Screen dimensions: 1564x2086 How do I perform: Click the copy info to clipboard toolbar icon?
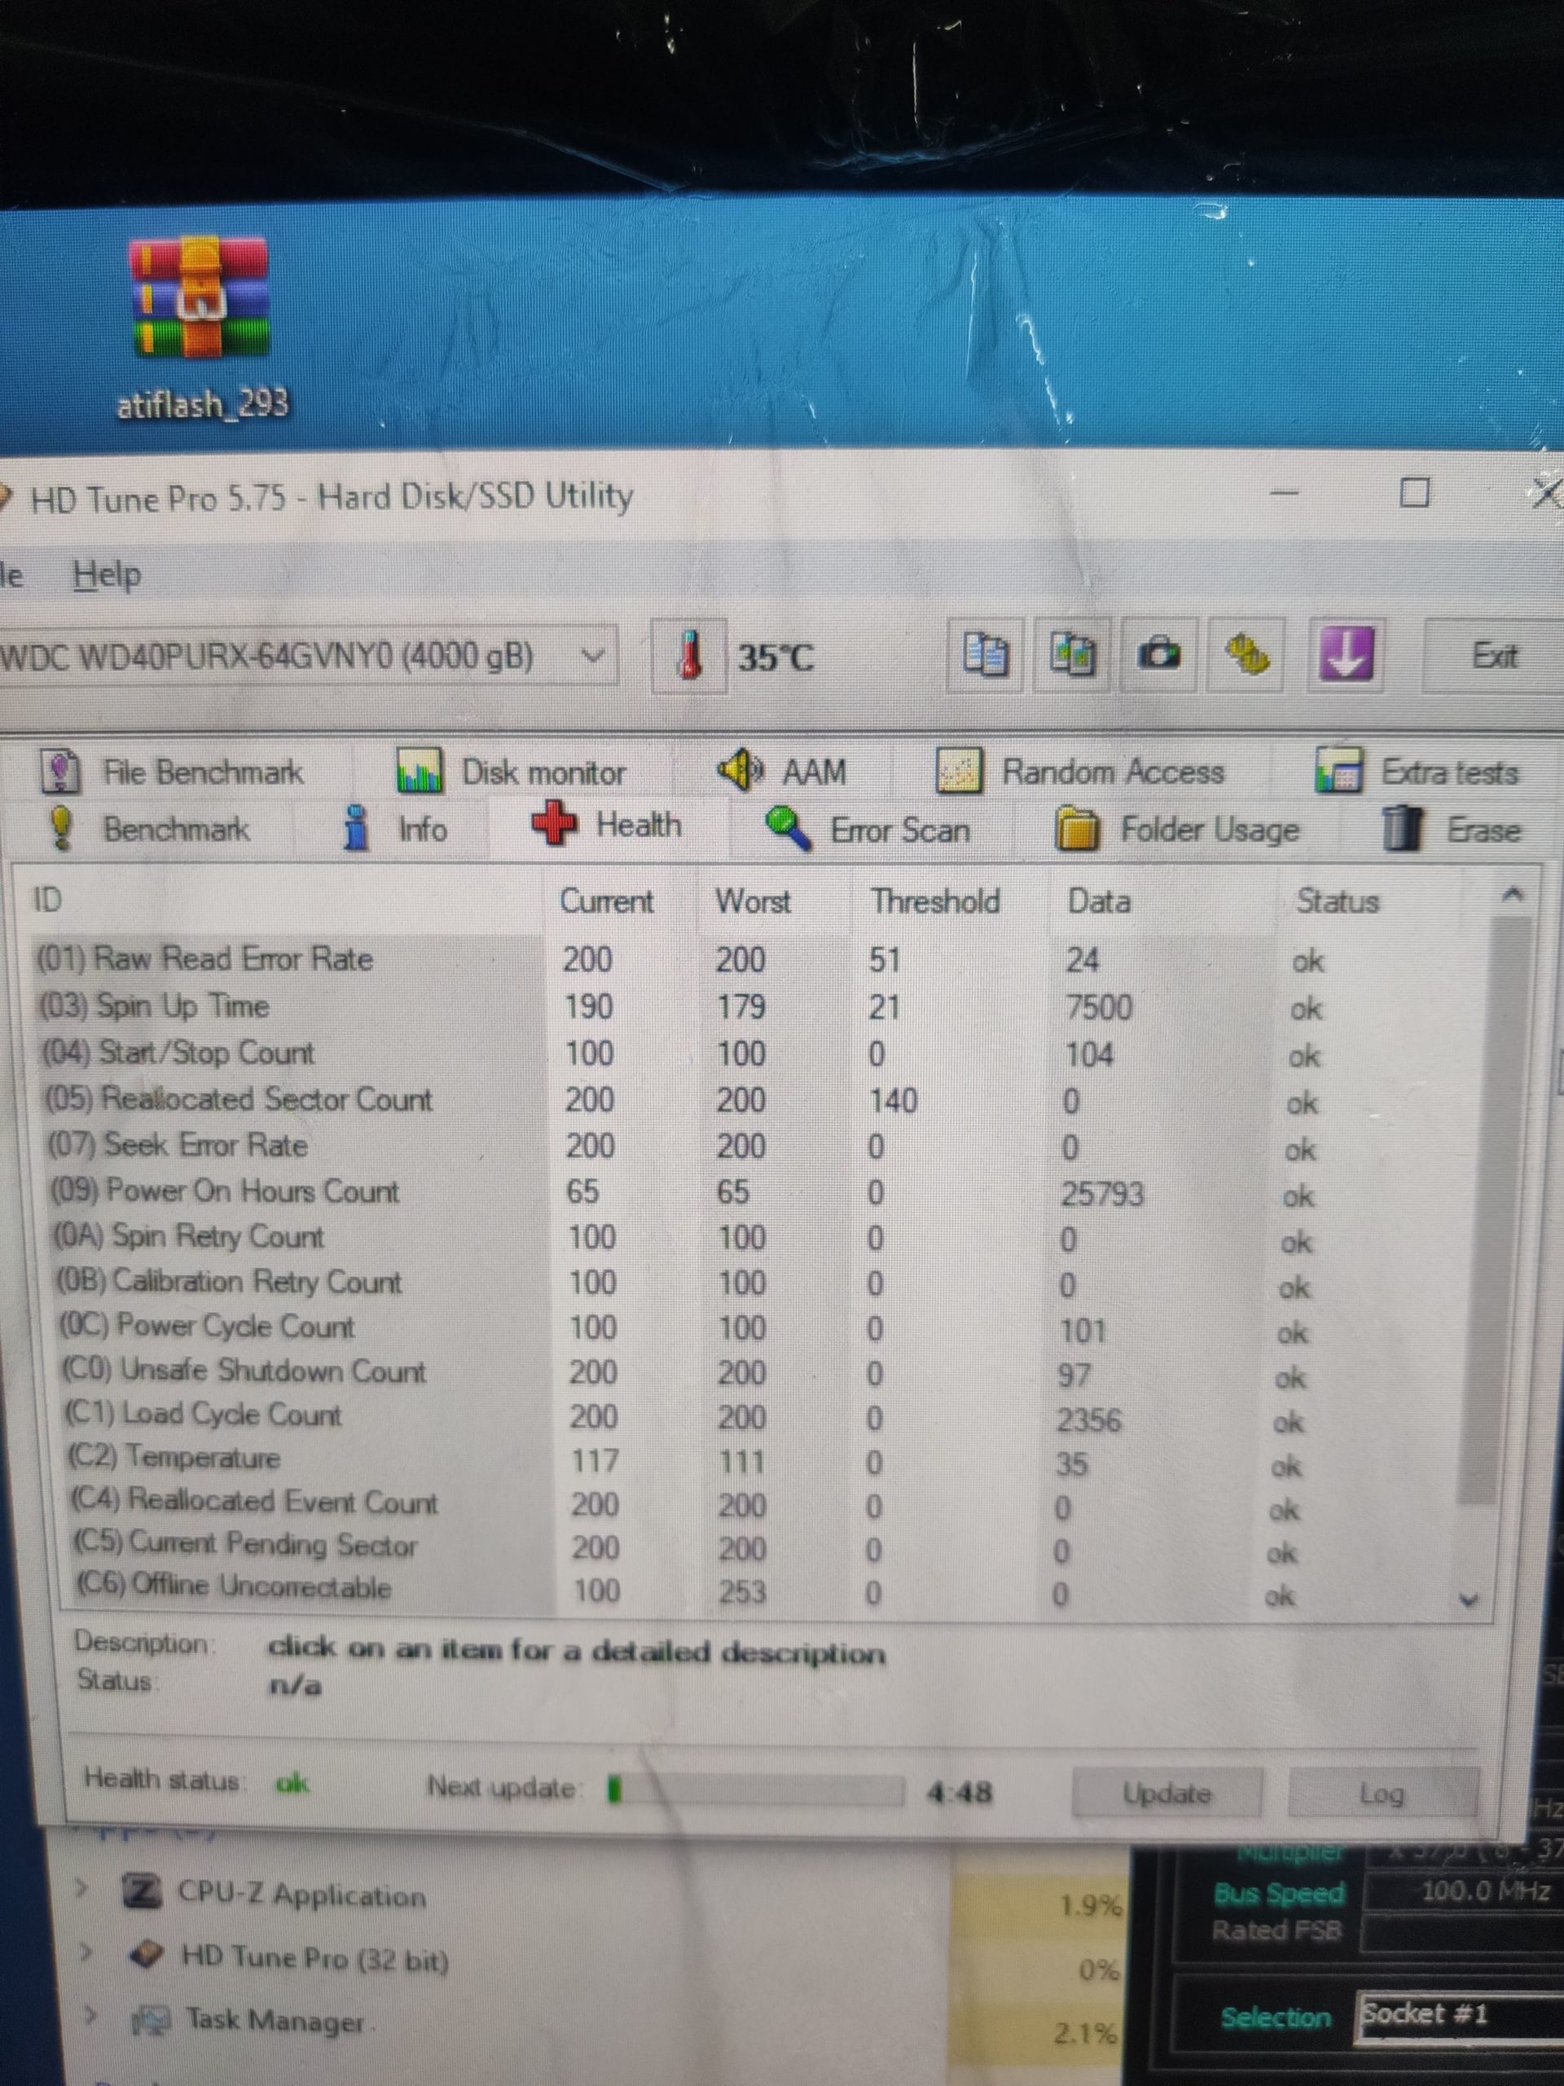tap(984, 654)
